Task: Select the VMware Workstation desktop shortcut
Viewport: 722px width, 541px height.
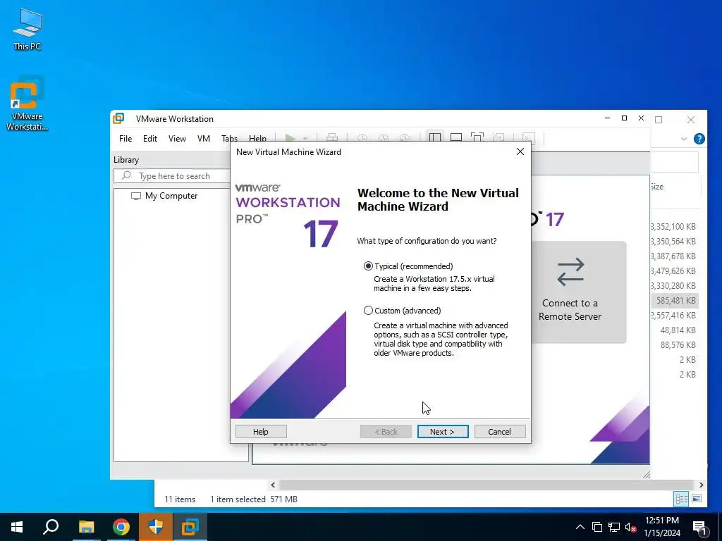Action: [27, 104]
